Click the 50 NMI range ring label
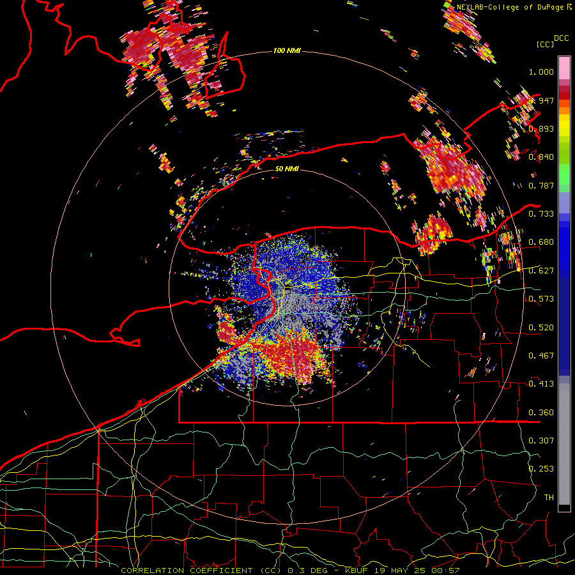575x575 pixels. pyautogui.click(x=287, y=169)
